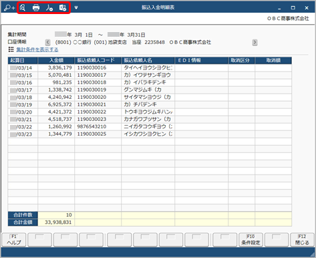
Task: Export to Excel using the Excel icon
Action: pyautogui.click(x=63, y=8)
